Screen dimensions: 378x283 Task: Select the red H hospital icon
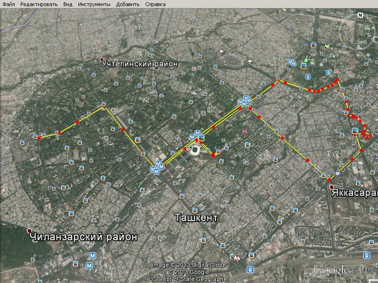coord(244,131)
